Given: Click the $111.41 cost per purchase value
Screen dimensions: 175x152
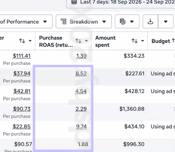Looking at the screenshot, I should coord(22,56).
